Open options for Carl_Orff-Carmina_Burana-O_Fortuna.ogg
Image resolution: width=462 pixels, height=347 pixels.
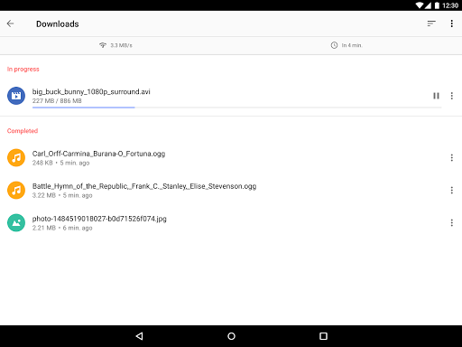[451, 157]
